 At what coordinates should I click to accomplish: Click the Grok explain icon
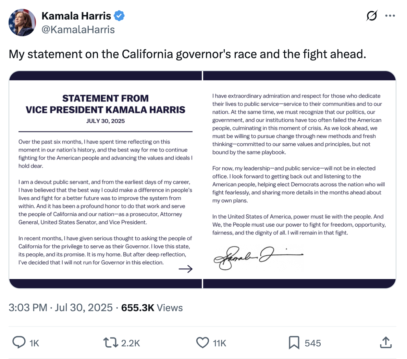click(x=372, y=16)
